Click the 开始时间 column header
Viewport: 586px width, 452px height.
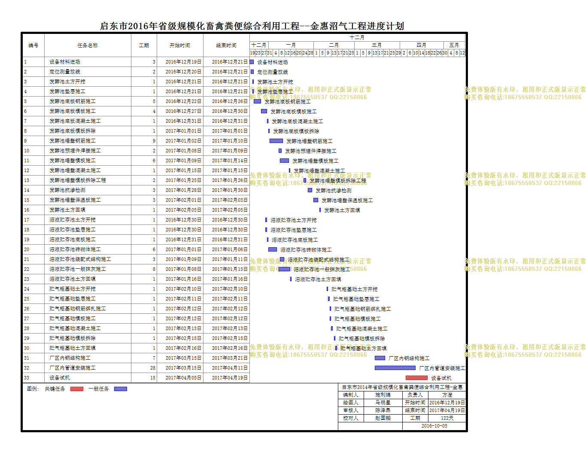pyautogui.click(x=180, y=46)
